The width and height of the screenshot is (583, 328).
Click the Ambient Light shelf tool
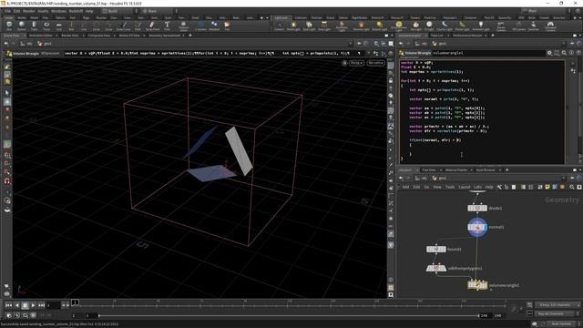point(480,26)
